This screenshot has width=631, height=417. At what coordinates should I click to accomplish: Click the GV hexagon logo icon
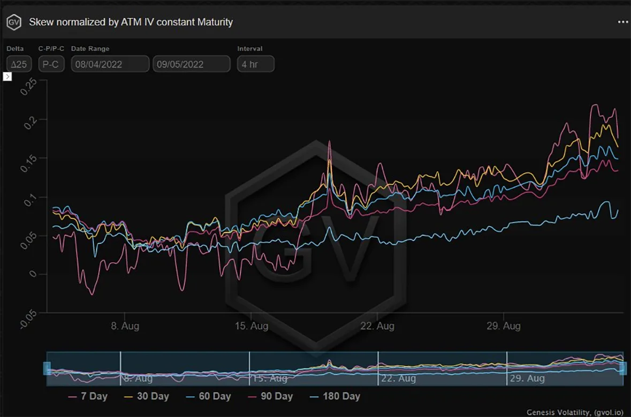pos(14,22)
